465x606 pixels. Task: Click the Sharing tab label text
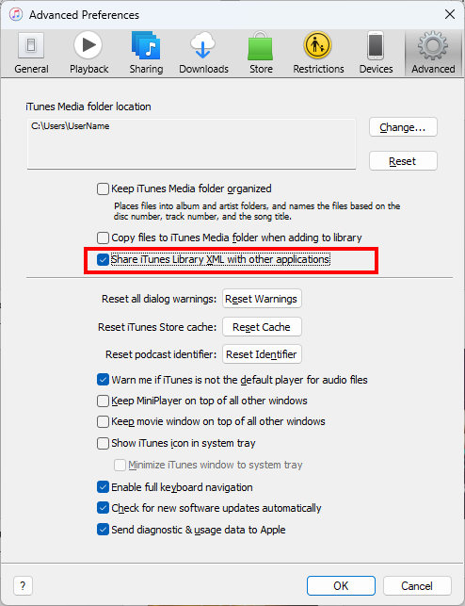(x=146, y=69)
